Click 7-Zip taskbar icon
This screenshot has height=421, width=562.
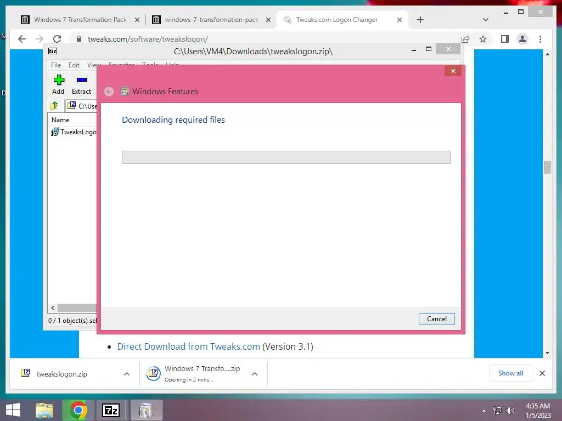[111, 410]
